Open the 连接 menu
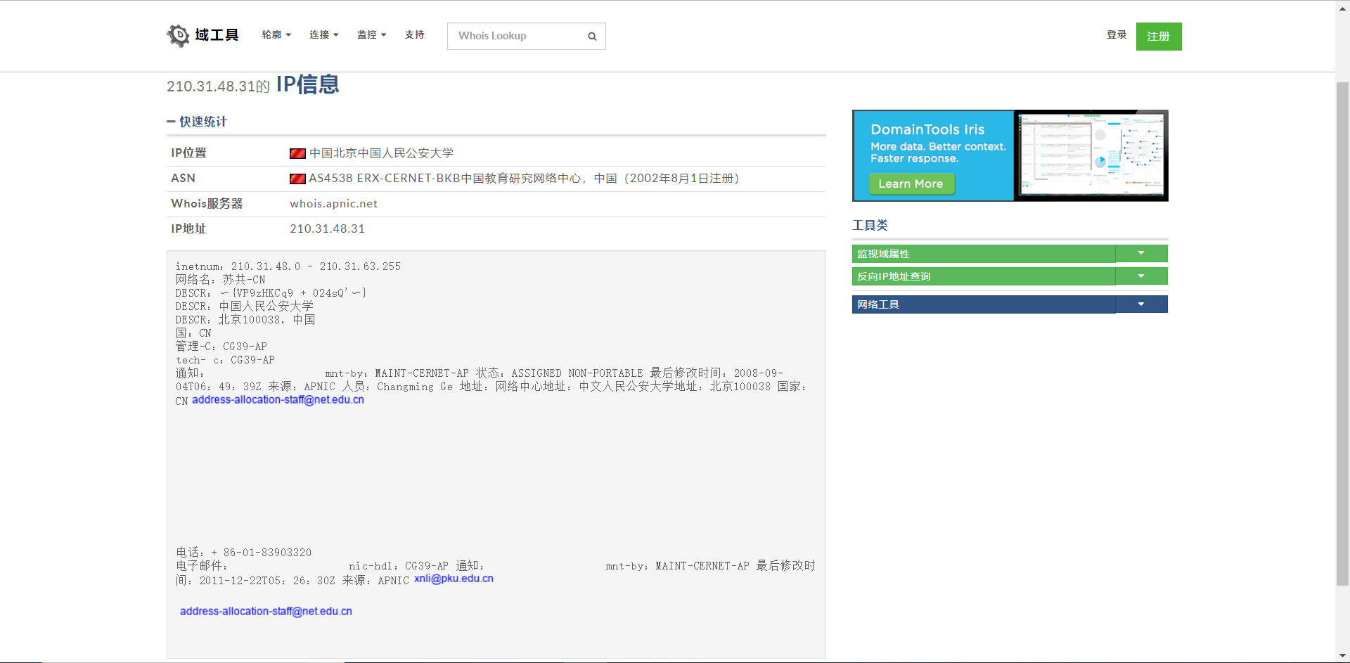Image resolution: width=1350 pixels, height=663 pixels. pyautogui.click(x=324, y=34)
